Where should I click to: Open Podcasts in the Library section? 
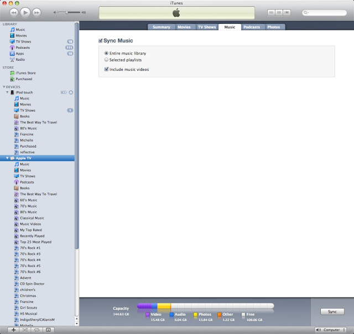click(x=23, y=48)
